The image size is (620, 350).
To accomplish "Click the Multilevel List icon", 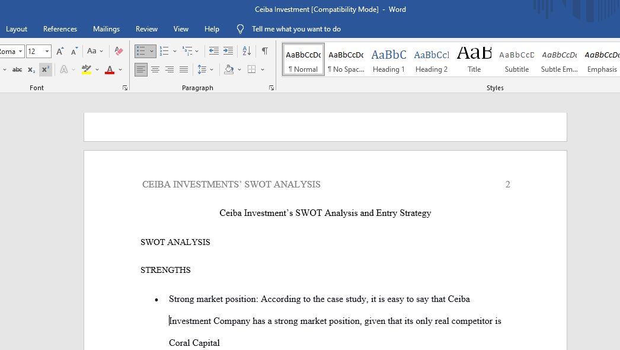I will coord(187,51).
